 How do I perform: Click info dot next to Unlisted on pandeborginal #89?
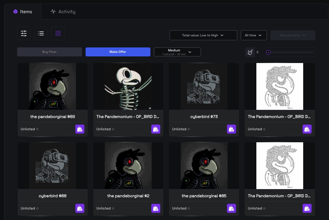(37, 129)
